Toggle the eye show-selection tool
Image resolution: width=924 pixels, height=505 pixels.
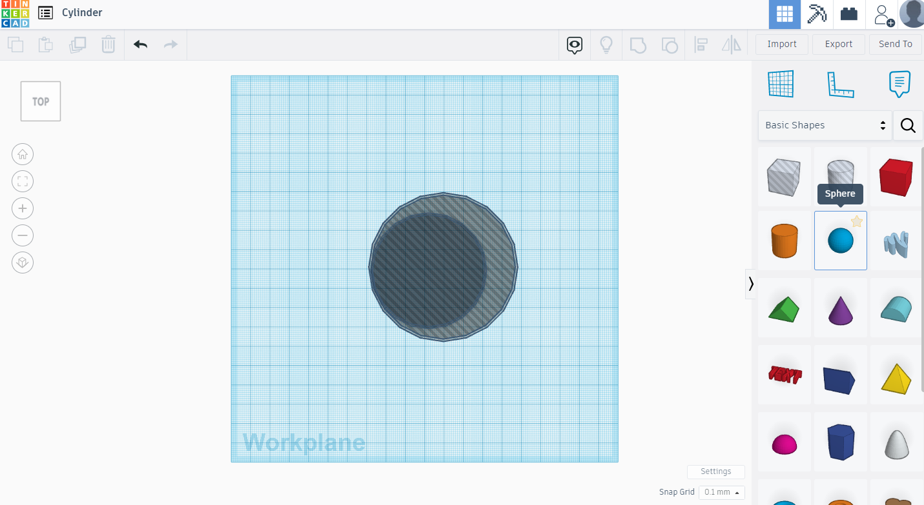(574, 45)
